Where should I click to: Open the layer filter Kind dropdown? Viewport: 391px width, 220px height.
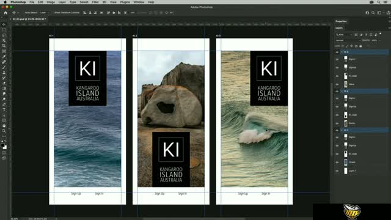(344, 35)
